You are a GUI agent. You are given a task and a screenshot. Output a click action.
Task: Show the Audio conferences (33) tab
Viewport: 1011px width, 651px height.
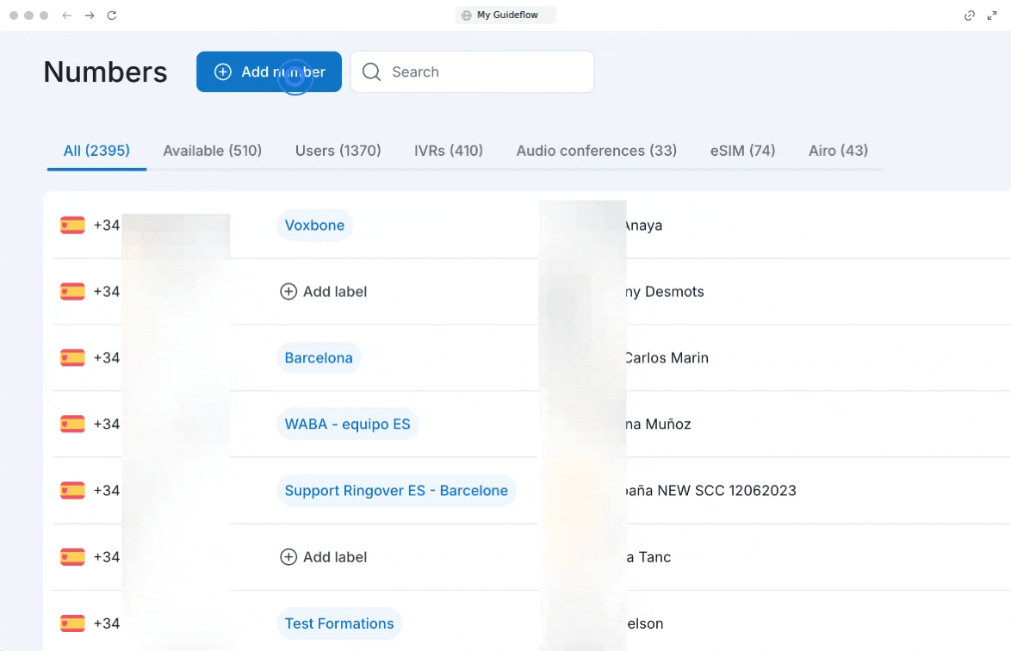[x=596, y=151]
